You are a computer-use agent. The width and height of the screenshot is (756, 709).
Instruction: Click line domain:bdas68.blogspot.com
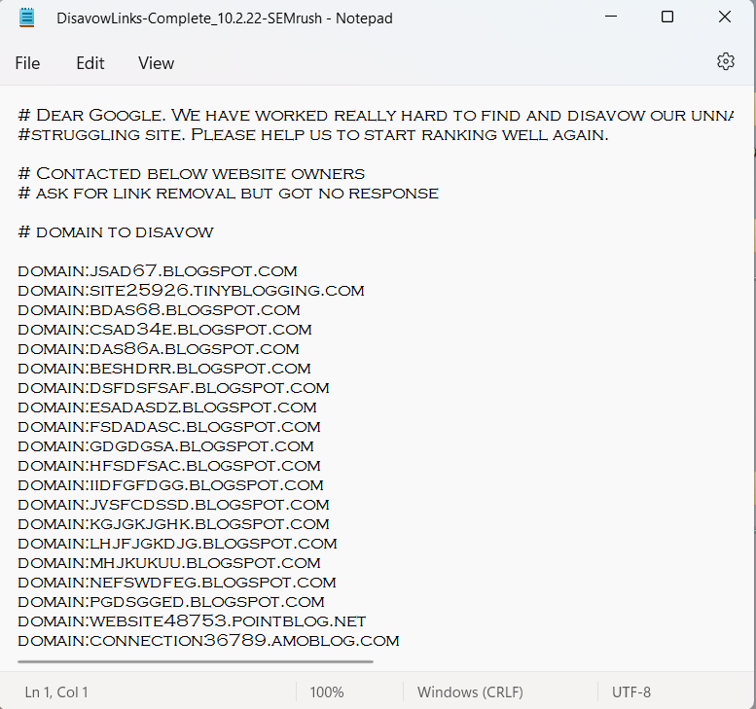click(160, 310)
